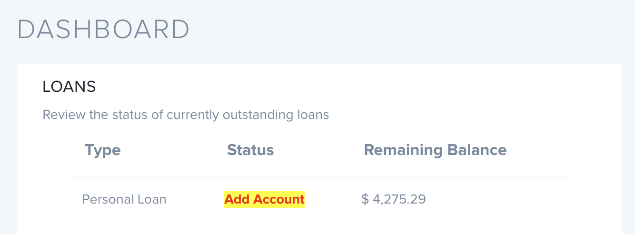Click the dollar sign in the balance
635x234 pixels.
pyautogui.click(x=365, y=199)
